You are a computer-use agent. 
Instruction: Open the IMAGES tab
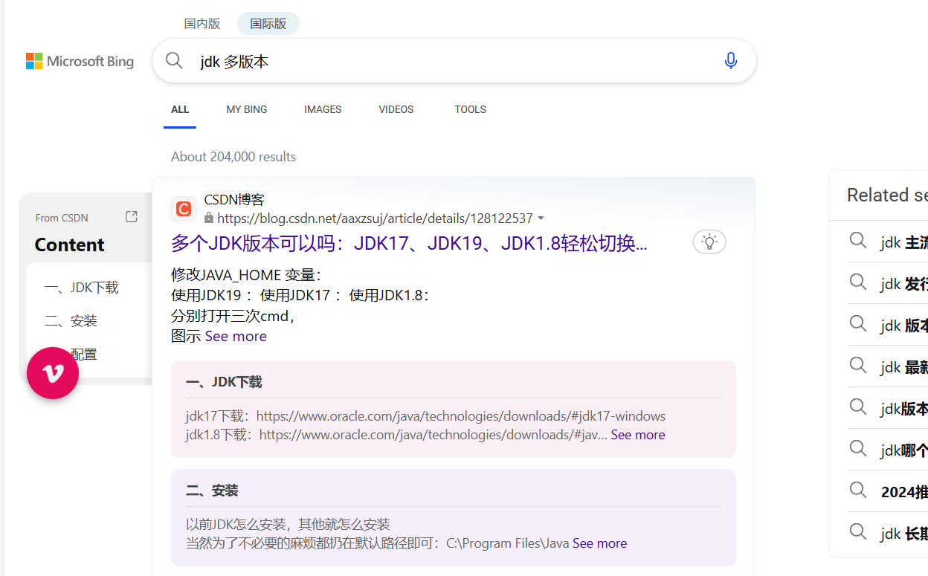[323, 109]
